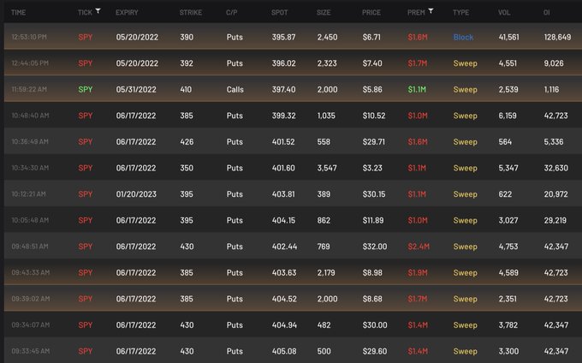This screenshot has width=582, height=363.
Task: Click the PRICE column header
Action: [371, 13]
